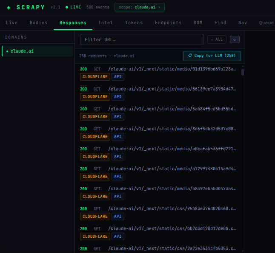Click CLOUDFLARE tag on a0eafab536ffd221 request
The height and width of the screenshot is (253, 275).
(x=95, y=157)
